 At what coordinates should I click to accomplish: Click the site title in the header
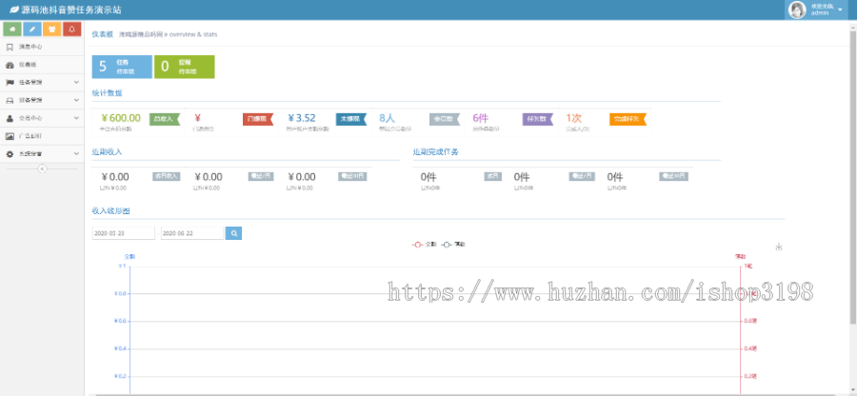click(x=71, y=10)
